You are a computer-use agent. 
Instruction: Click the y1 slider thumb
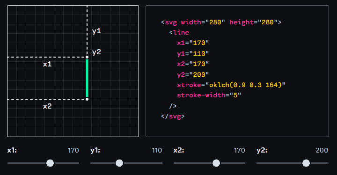[119, 163]
